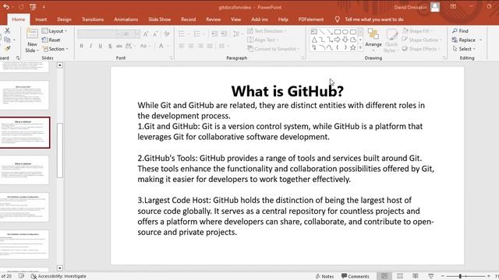Click Decrease List Level icon
The height and width of the screenshot is (280, 499).
coord(214,33)
